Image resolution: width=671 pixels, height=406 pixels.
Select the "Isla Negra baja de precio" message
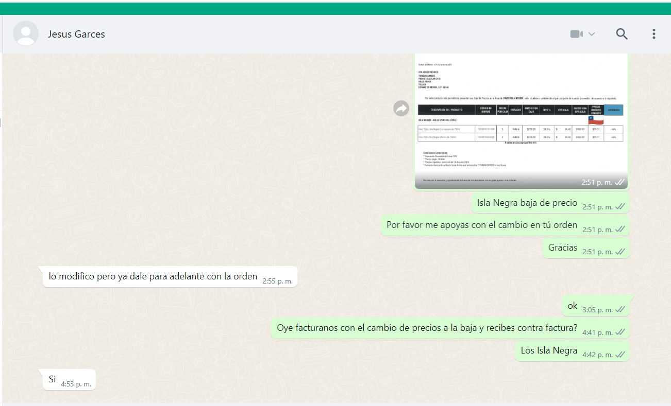[527, 203]
